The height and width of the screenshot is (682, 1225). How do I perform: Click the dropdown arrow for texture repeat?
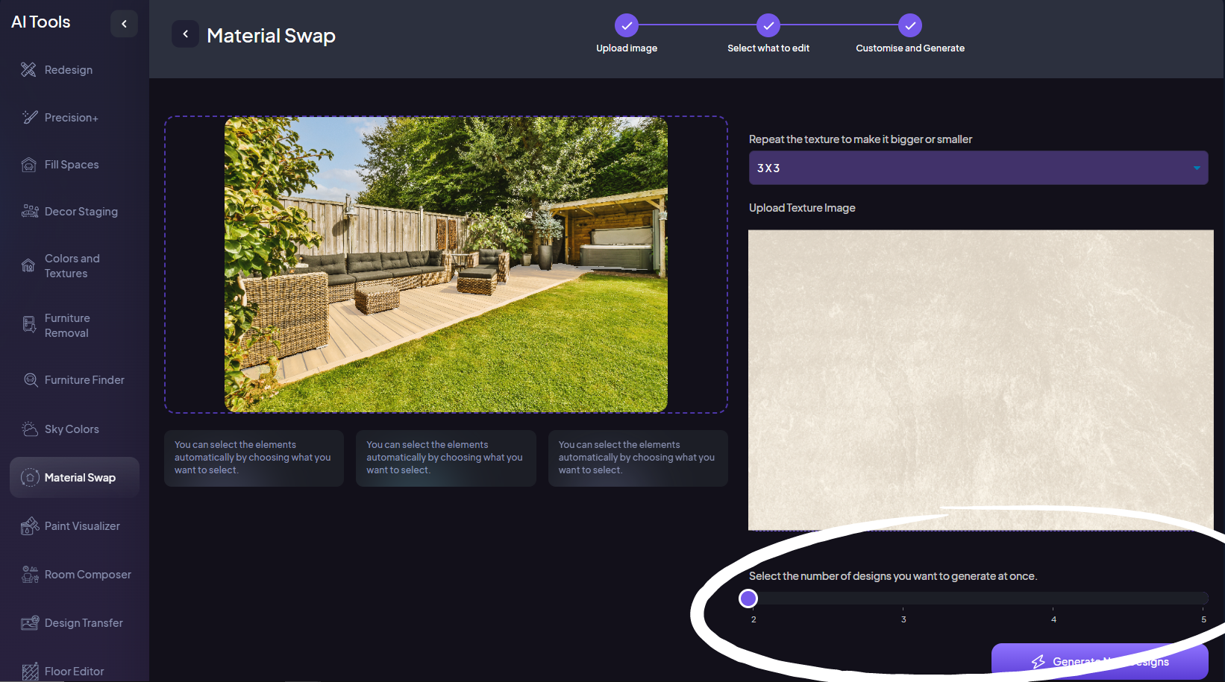1197,168
